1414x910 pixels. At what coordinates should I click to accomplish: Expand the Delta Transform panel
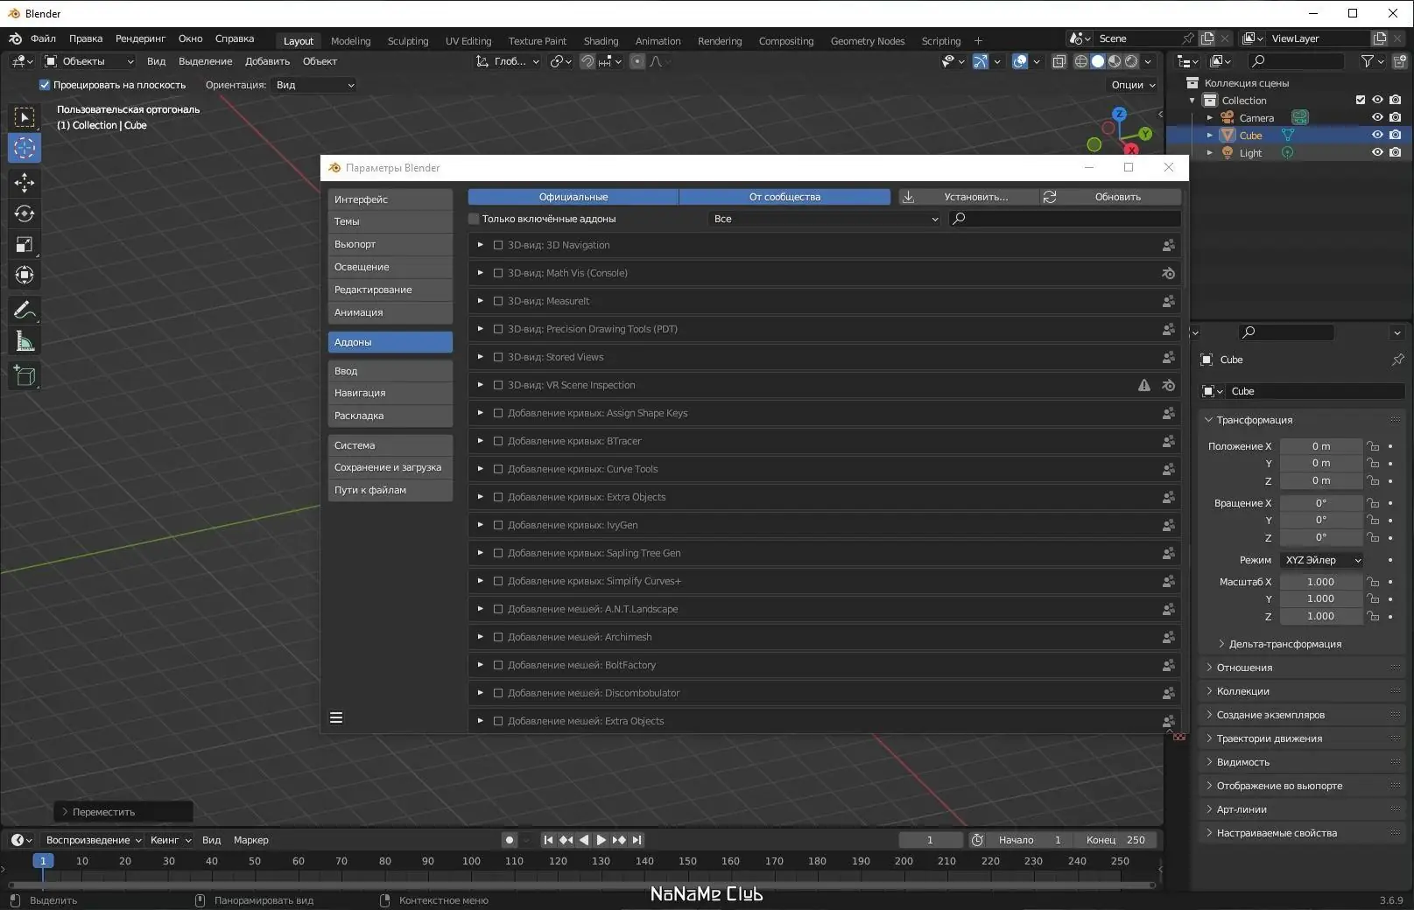(1284, 644)
